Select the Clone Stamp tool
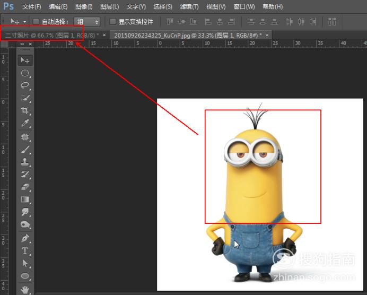 pyautogui.click(x=25, y=162)
